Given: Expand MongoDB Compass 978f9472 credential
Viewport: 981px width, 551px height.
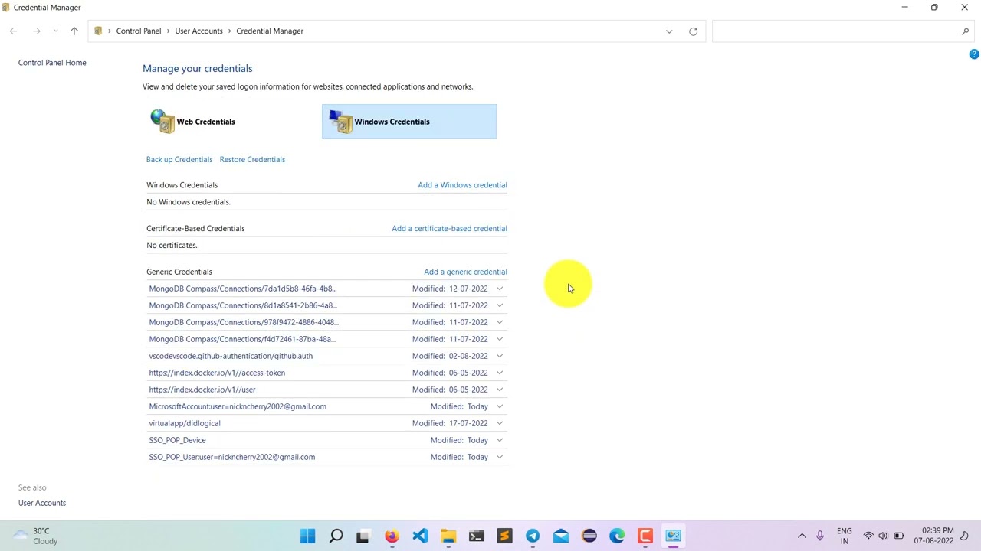Looking at the screenshot, I should point(500,322).
